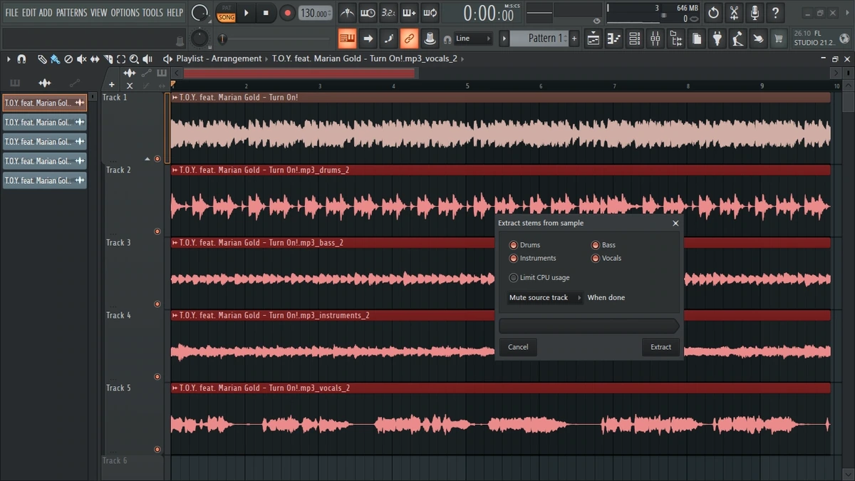Open the Mixer icon
Image resolution: width=855 pixels, height=481 pixels.
655,39
